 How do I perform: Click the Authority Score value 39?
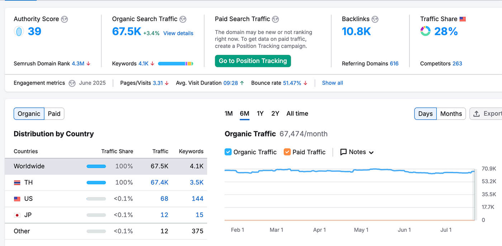tap(35, 32)
